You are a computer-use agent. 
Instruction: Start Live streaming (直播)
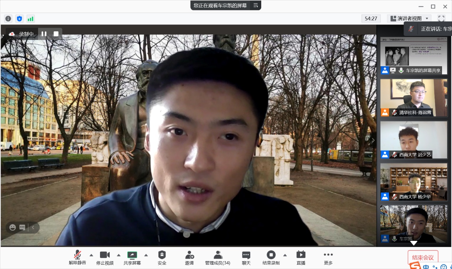pos(301,258)
